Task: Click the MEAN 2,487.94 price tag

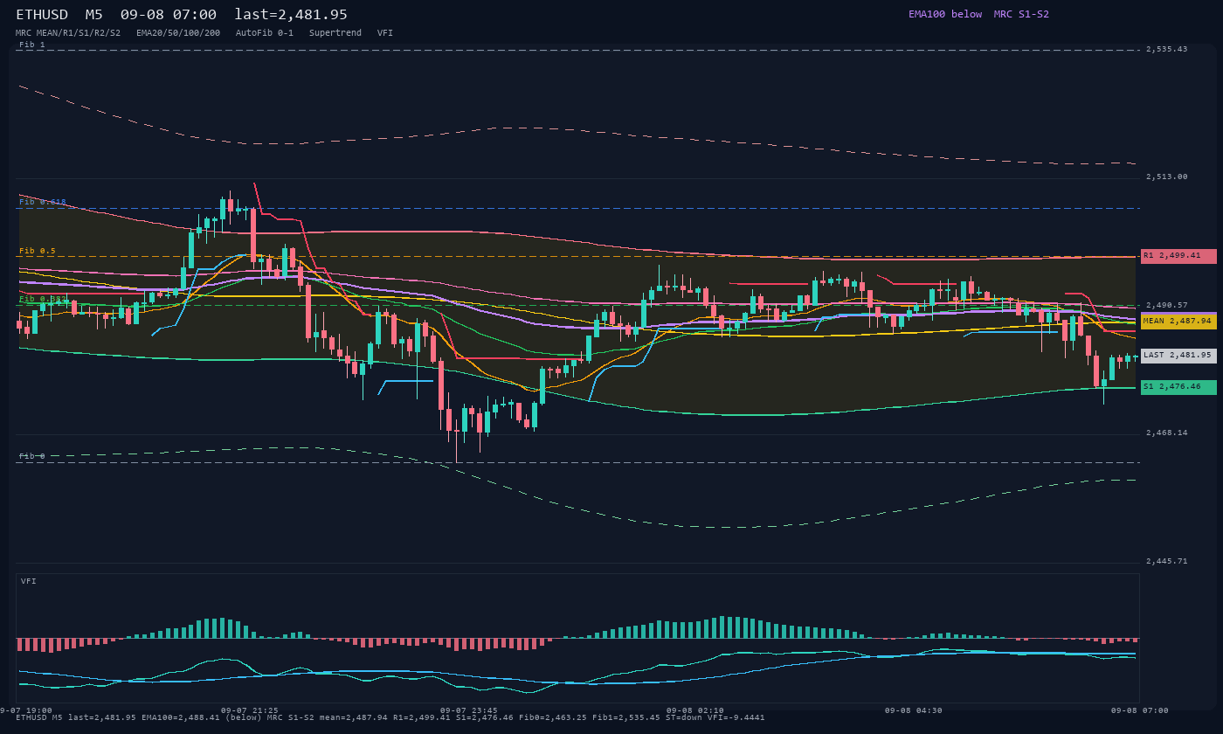Action: coord(1178,322)
